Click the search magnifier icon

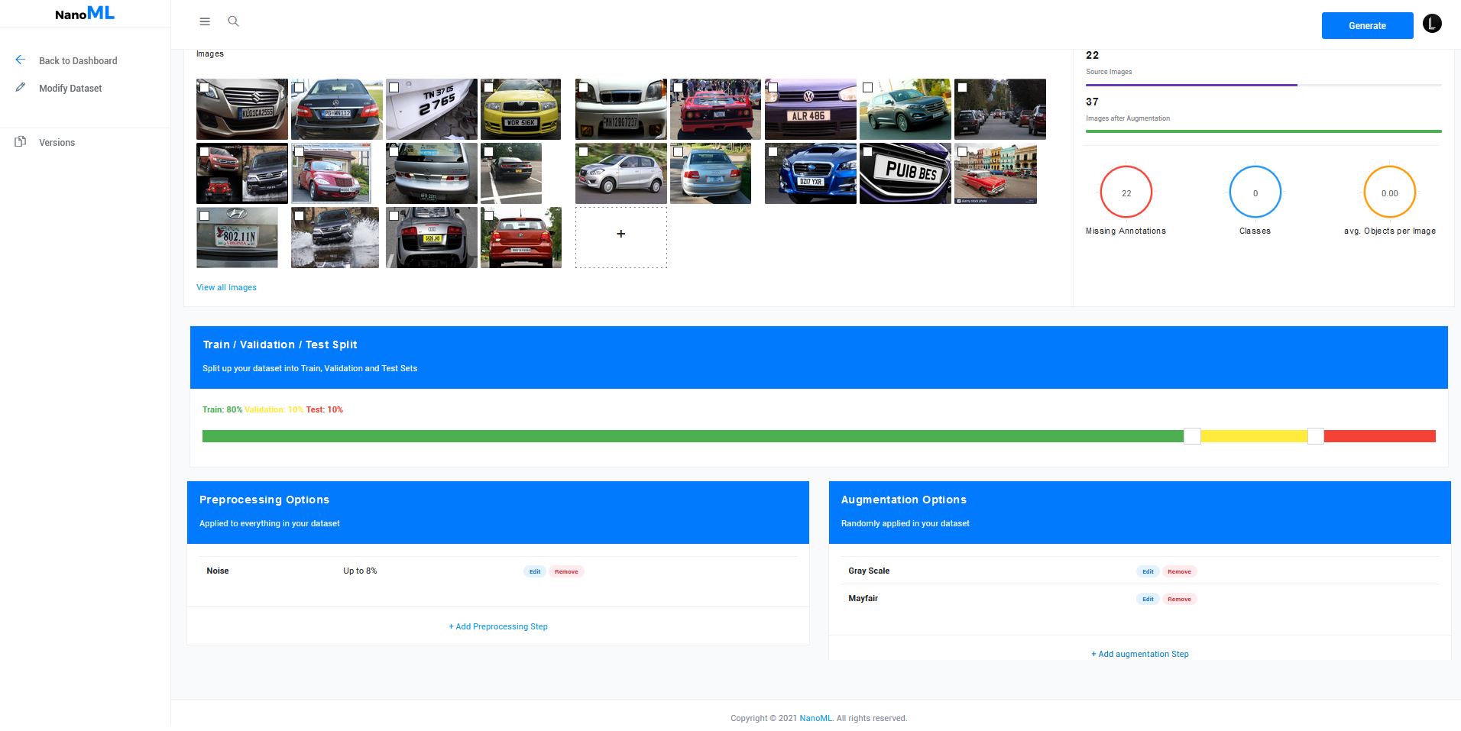(x=233, y=21)
